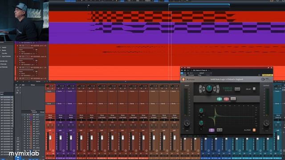Pin the plugin window with the pin icon
Screen dimensions: 285x160
268,68
